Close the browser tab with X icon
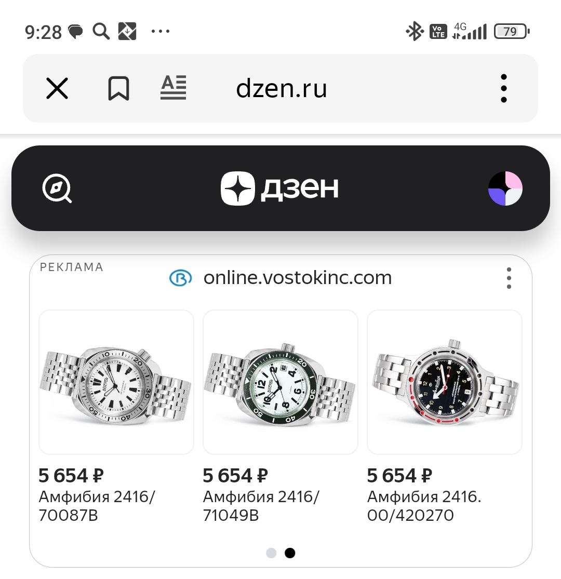 click(x=57, y=88)
